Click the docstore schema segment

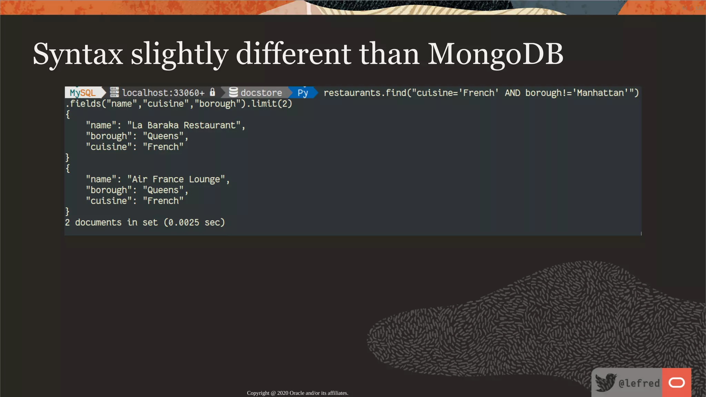[261, 93]
